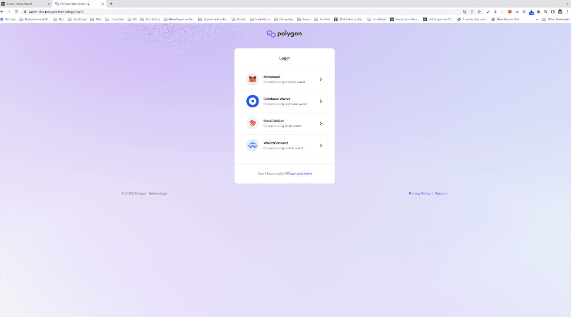This screenshot has width=571, height=317.
Task: Click the WalletConnect wave icon
Action: click(252, 145)
